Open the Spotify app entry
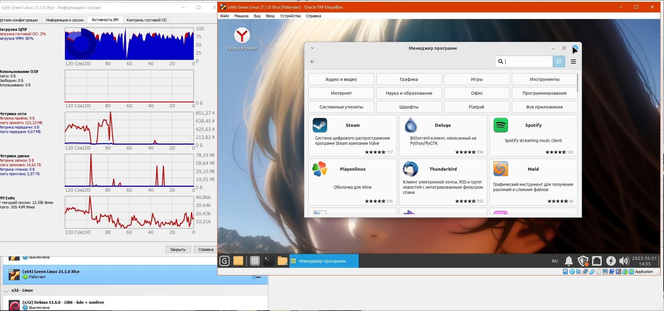 click(x=533, y=135)
